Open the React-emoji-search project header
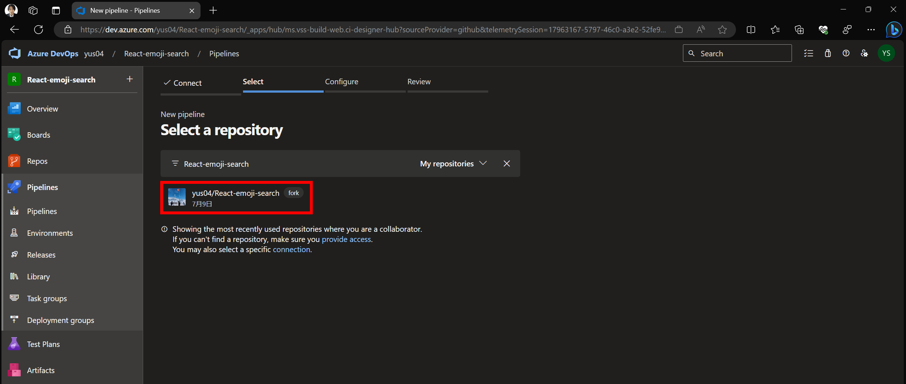The image size is (906, 384). (61, 80)
